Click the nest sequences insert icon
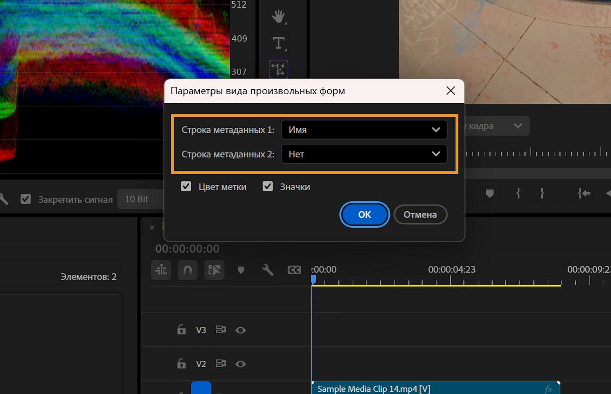 coord(161,270)
